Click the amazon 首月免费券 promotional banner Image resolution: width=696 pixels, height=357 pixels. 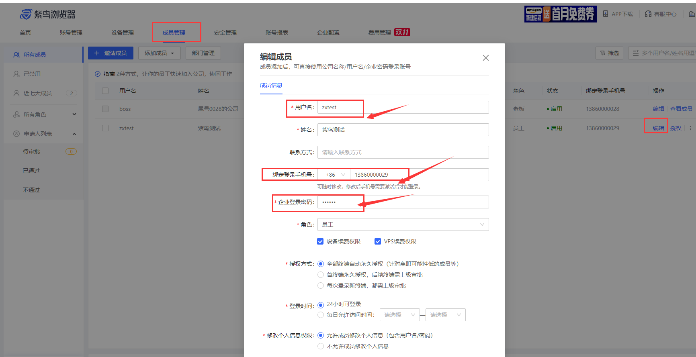tap(560, 14)
